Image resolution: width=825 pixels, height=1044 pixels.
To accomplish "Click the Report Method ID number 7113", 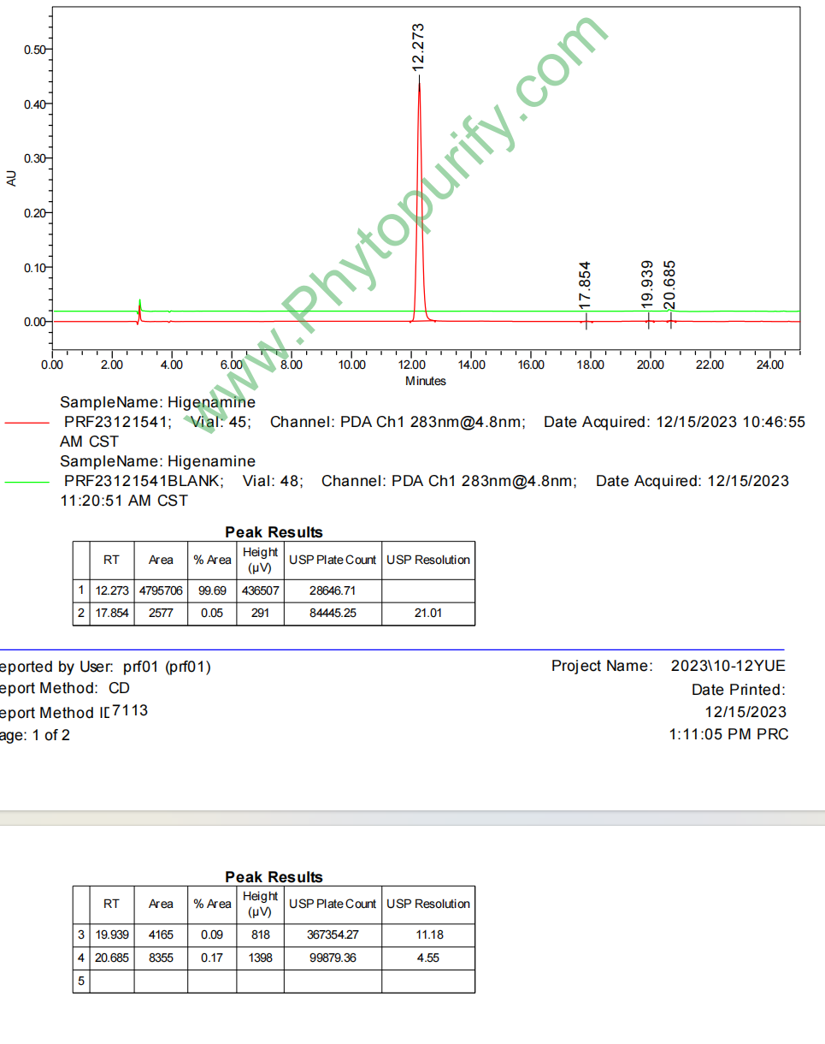I will coord(130,710).
